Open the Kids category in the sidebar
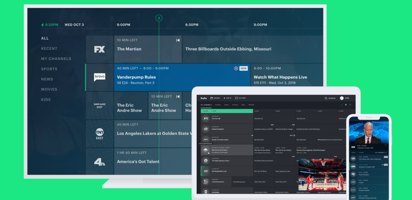The height and width of the screenshot is (200, 412). pyautogui.click(x=46, y=100)
